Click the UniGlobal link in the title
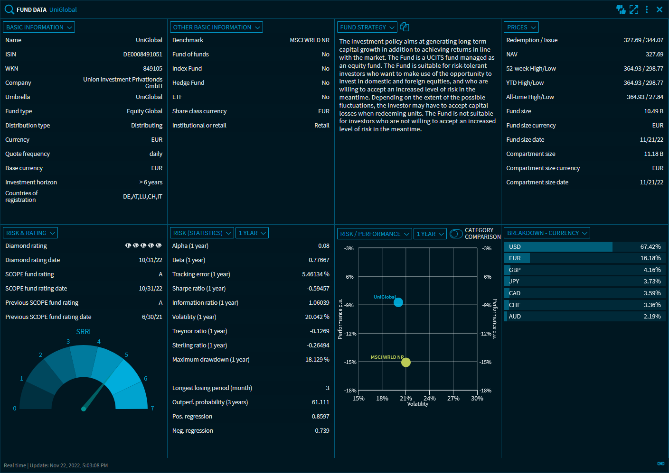Screen dimensions: 669x473 coord(63,10)
